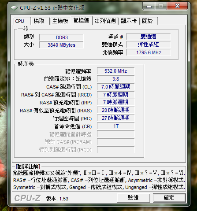Select the 記憶體 tab
197x211 pixels.
click(x=82, y=20)
